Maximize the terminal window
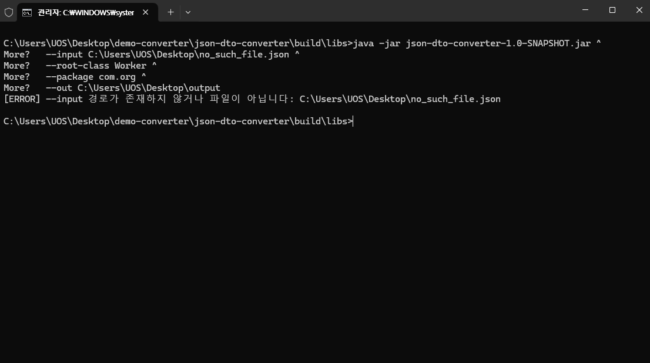 pos(612,10)
